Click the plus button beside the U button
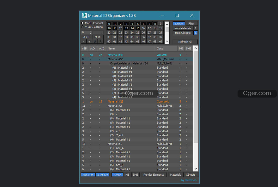Image resolution: width=278 pixels, height=187 pixels. pyautogui.click(x=89, y=42)
